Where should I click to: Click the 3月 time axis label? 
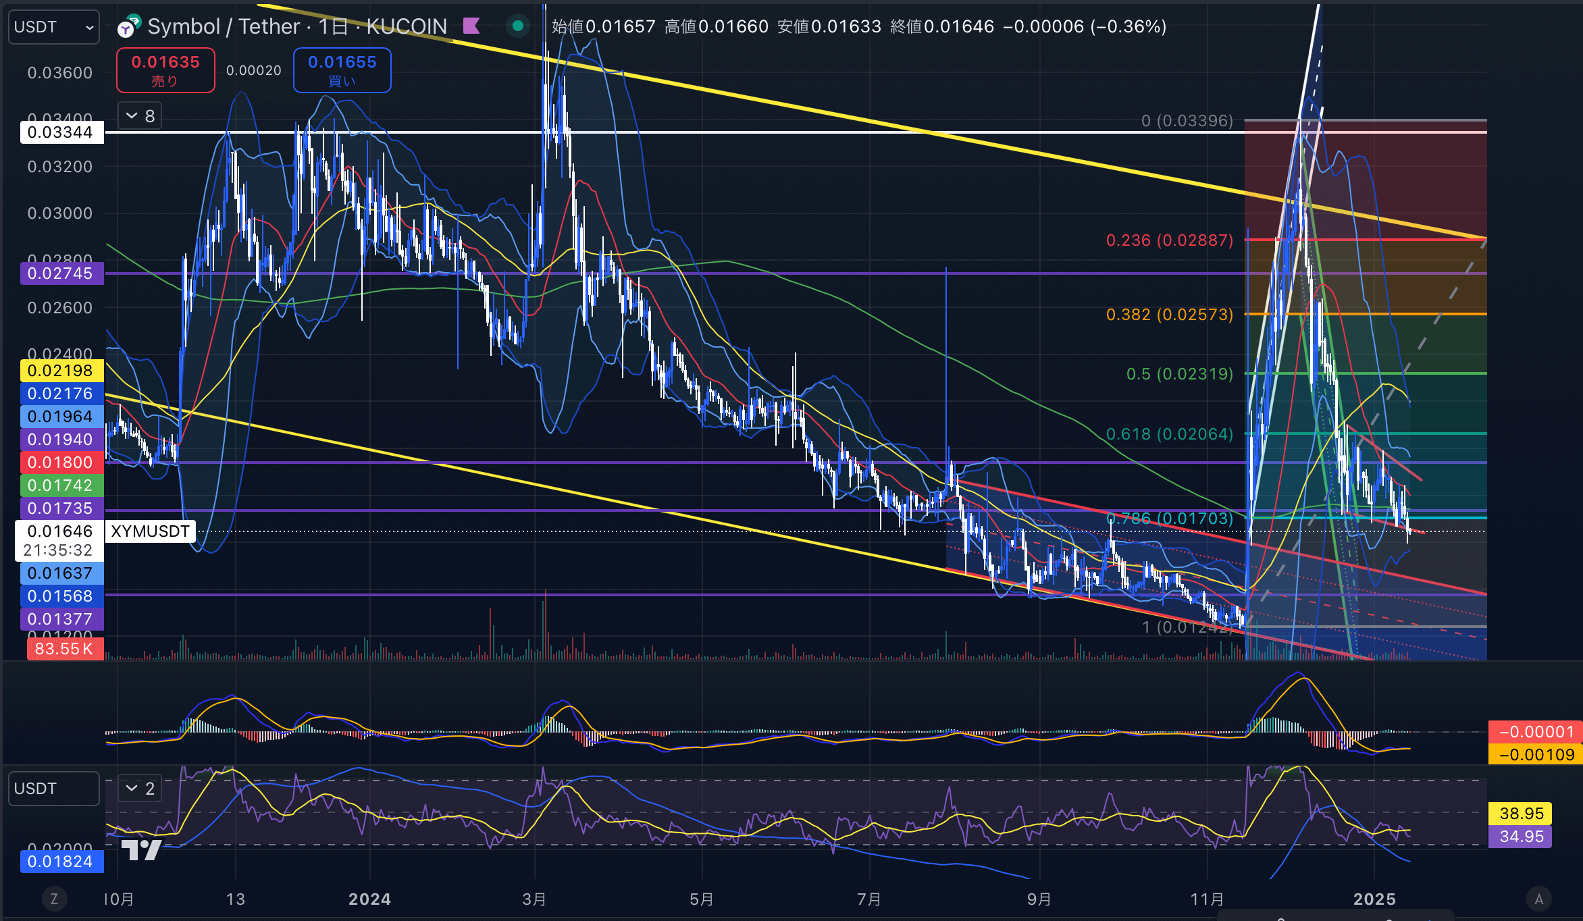(534, 899)
